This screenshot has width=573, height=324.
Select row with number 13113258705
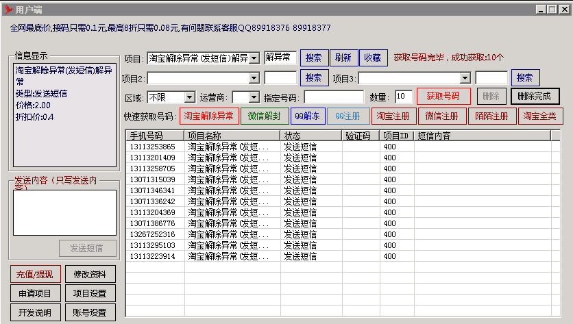[343, 169]
